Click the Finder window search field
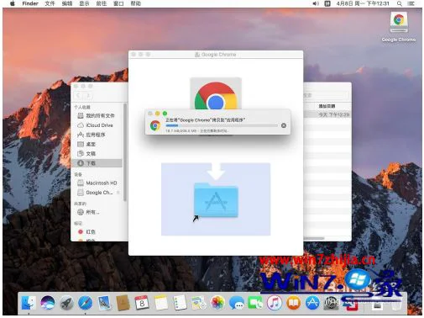 tap(326, 96)
